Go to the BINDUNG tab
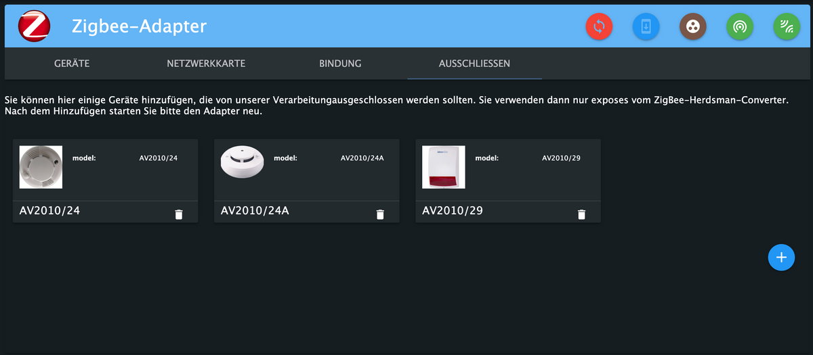This screenshot has width=813, height=355. point(340,64)
